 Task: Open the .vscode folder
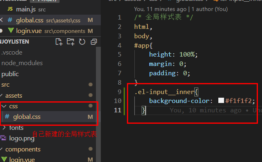pyautogui.click(x=12, y=53)
